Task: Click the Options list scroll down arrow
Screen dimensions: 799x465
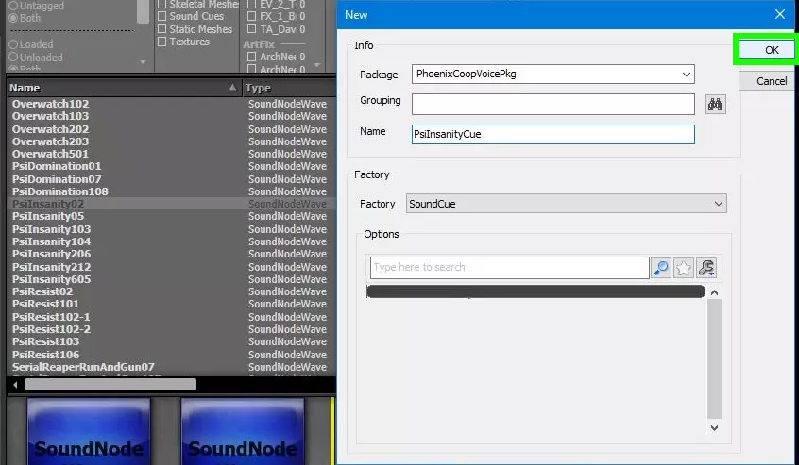Action: [714, 428]
